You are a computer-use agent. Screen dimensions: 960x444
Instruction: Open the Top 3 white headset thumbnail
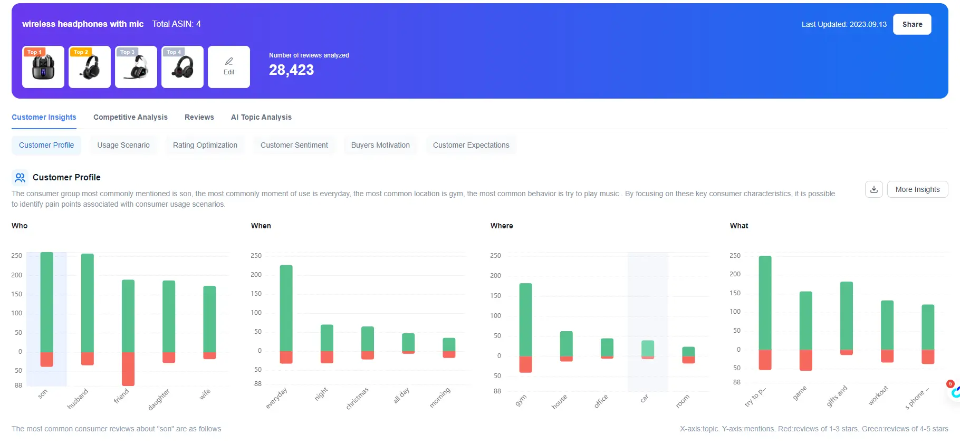[136, 67]
